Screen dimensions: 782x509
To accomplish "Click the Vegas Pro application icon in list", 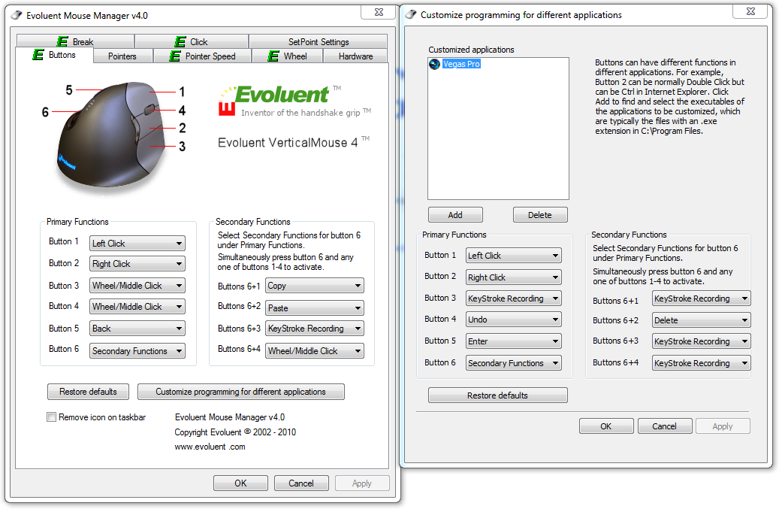I will pos(434,65).
